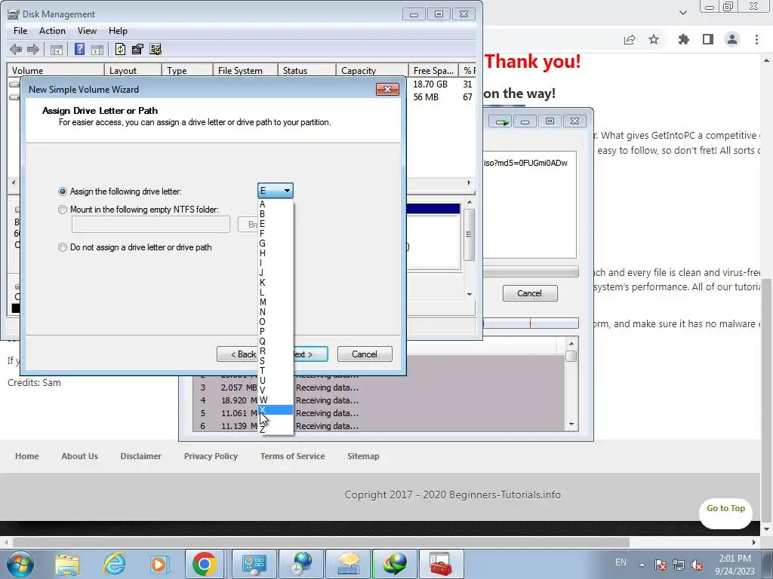773x579 pixels.
Task: Open the Disclaimer footer link
Action: click(x=141, y=456)
